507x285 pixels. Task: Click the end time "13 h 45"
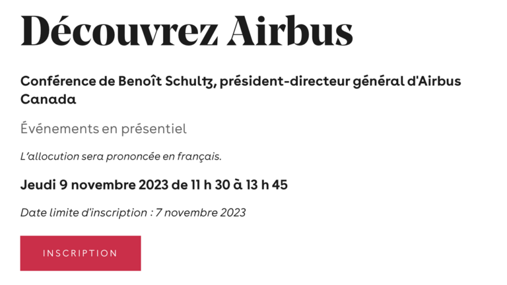(x=267, y=185)
